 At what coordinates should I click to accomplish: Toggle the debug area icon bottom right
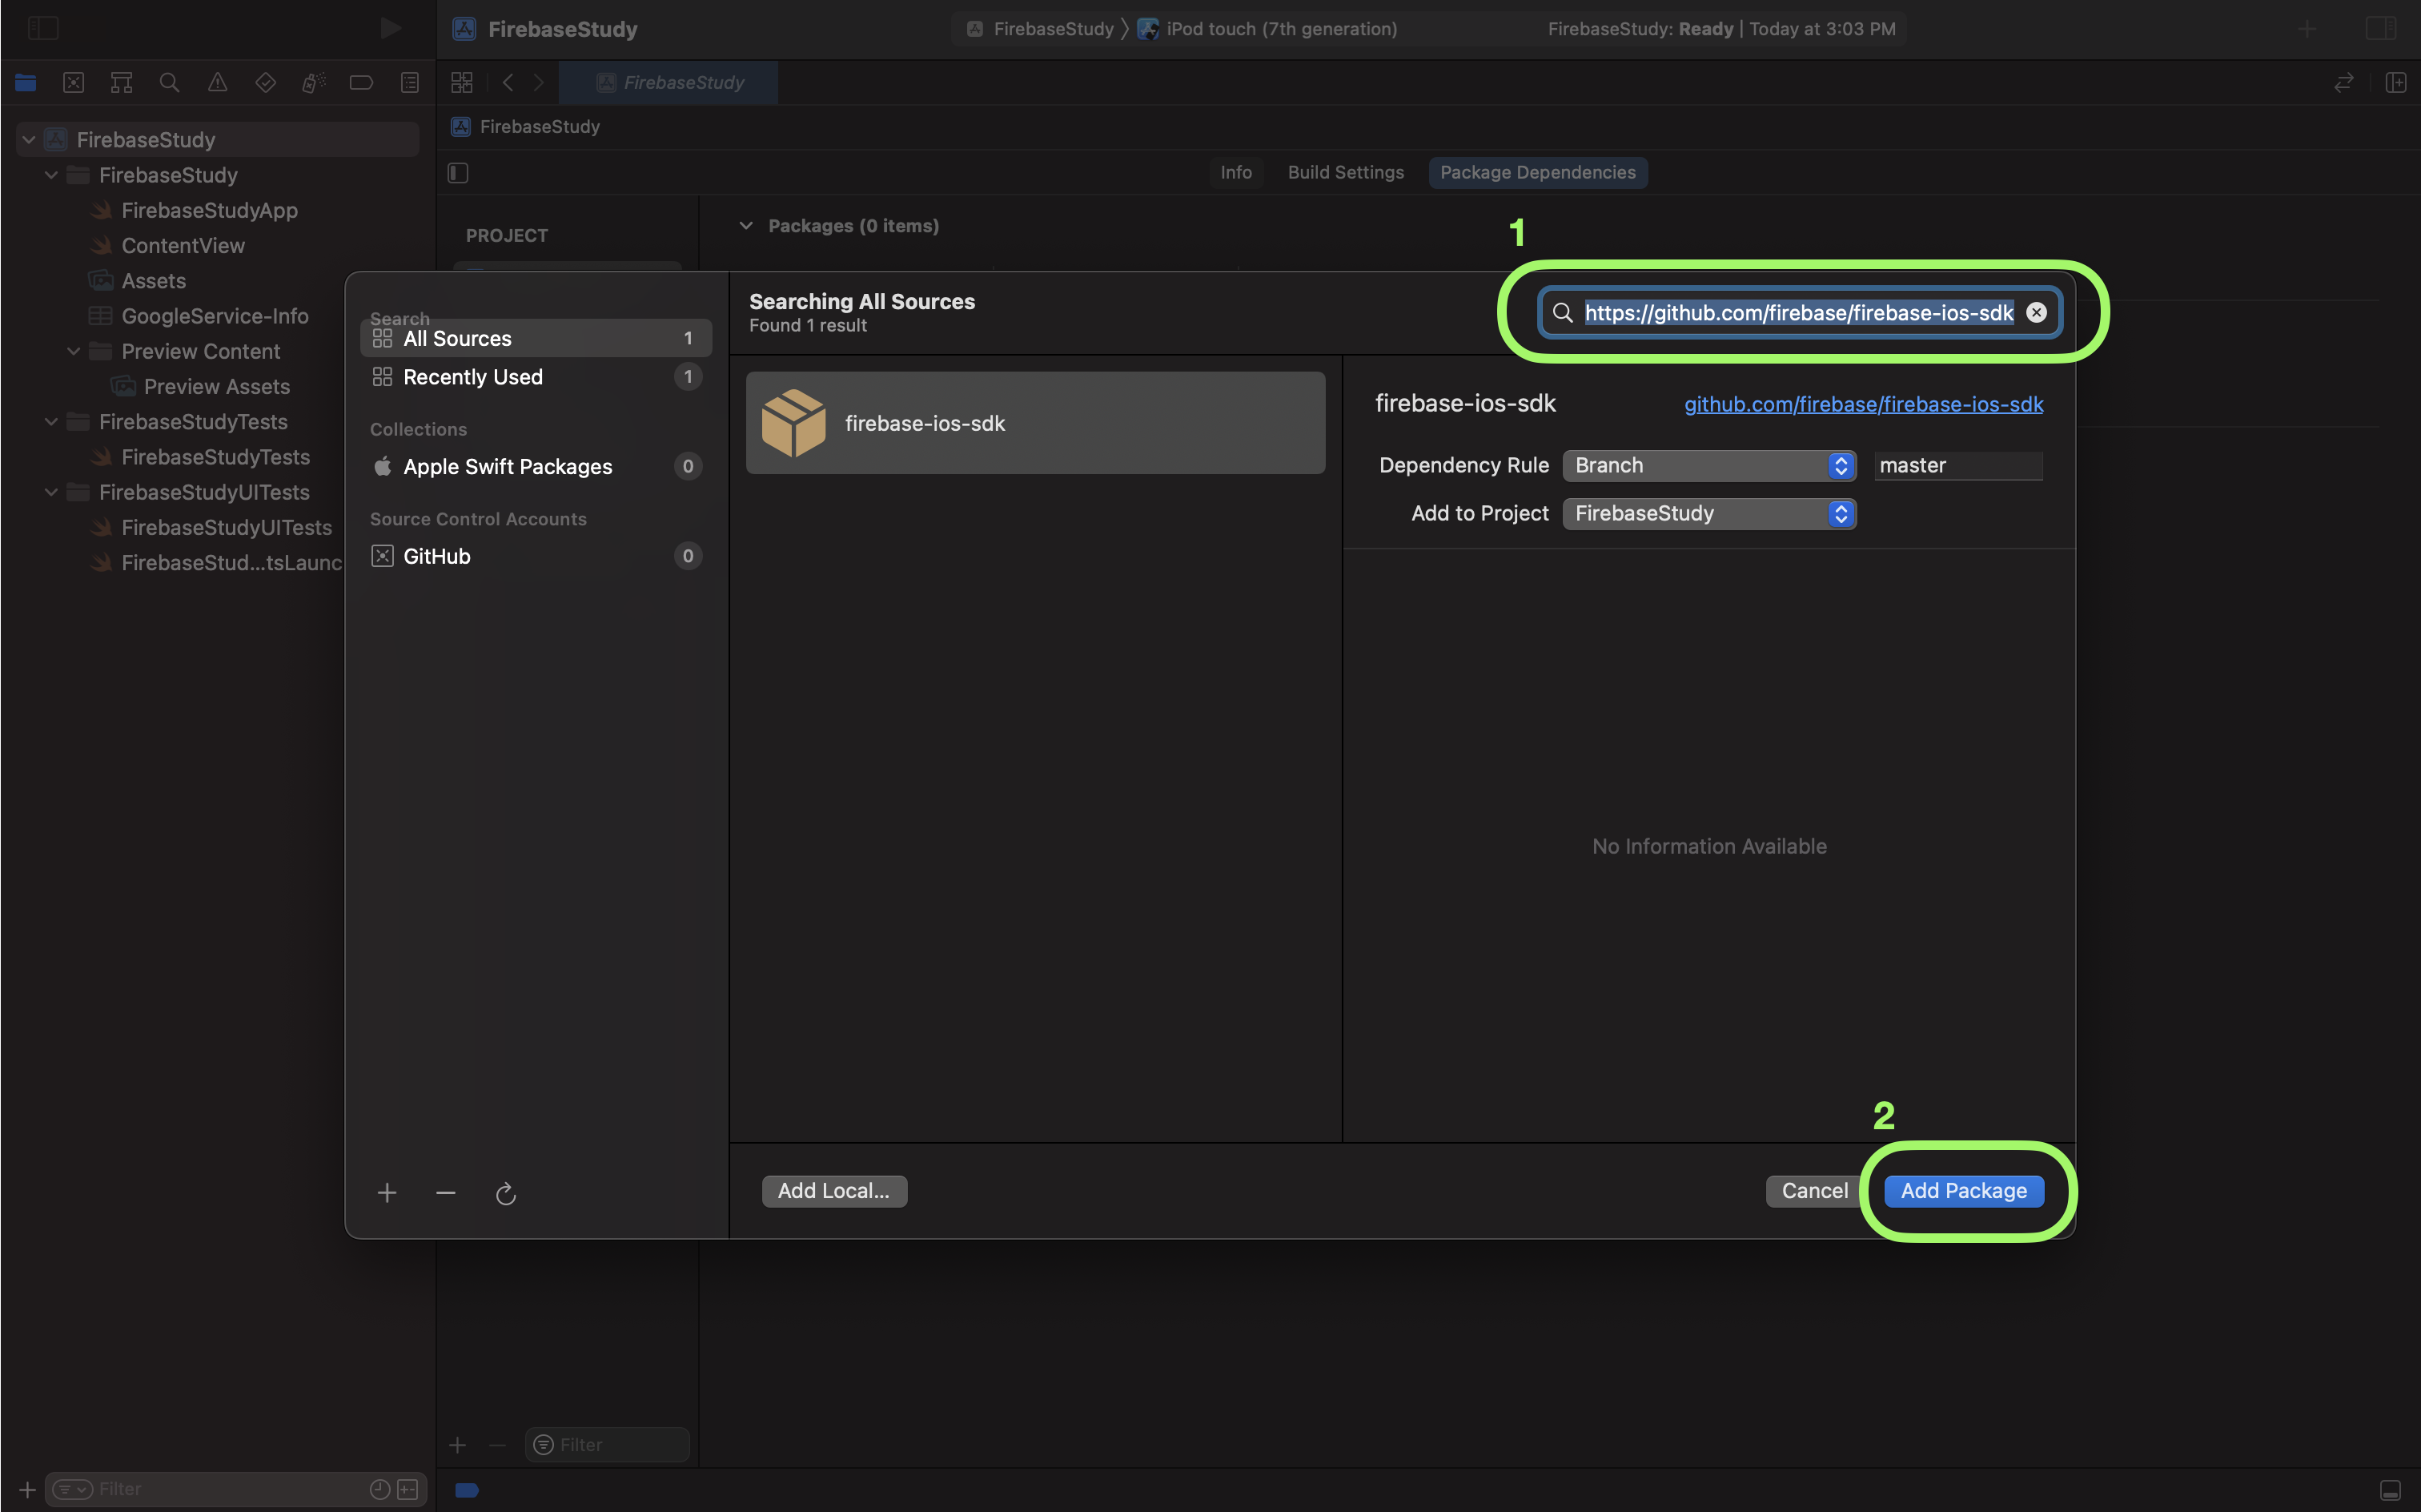[x=2390, y=1490]
